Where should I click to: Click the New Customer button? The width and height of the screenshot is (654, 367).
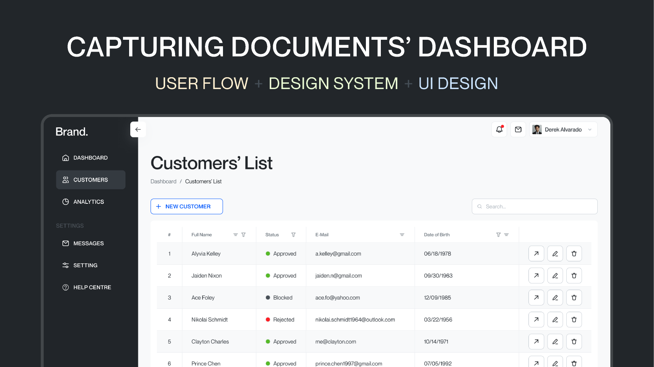click(187, 206)
